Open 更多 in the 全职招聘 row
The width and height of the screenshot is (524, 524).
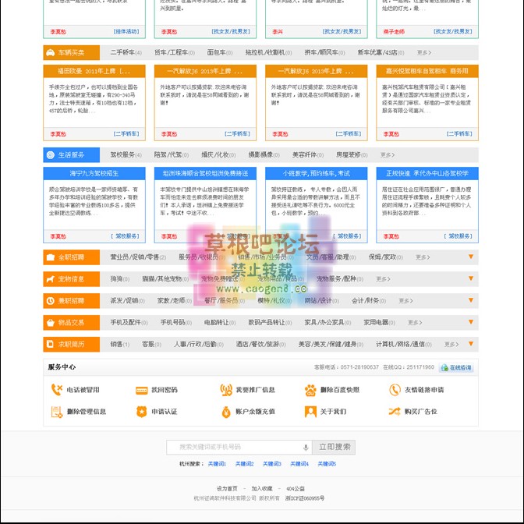[423, 257]
